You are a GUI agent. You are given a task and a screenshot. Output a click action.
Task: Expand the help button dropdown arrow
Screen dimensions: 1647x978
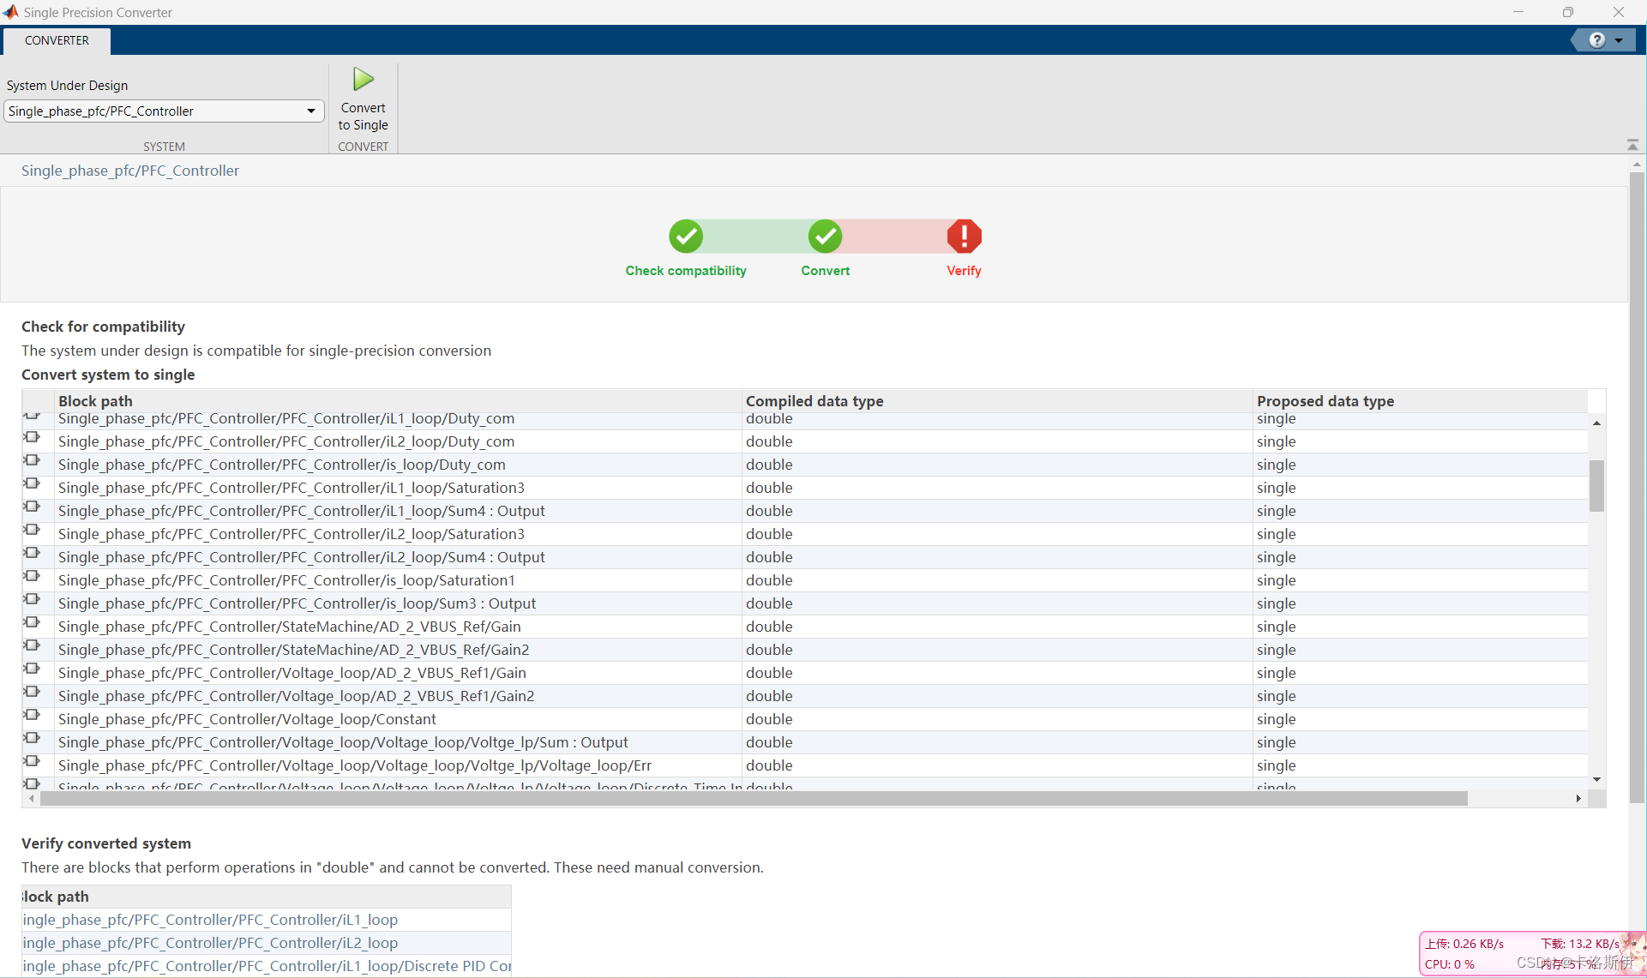coord(1619,40)
